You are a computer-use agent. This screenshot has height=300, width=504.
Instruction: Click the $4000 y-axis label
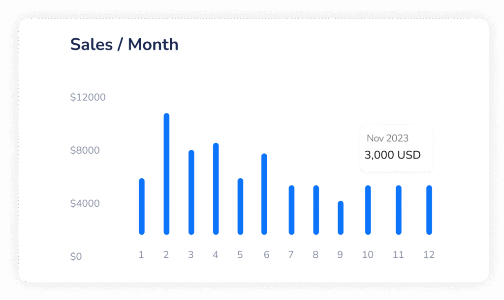point(85,203)
